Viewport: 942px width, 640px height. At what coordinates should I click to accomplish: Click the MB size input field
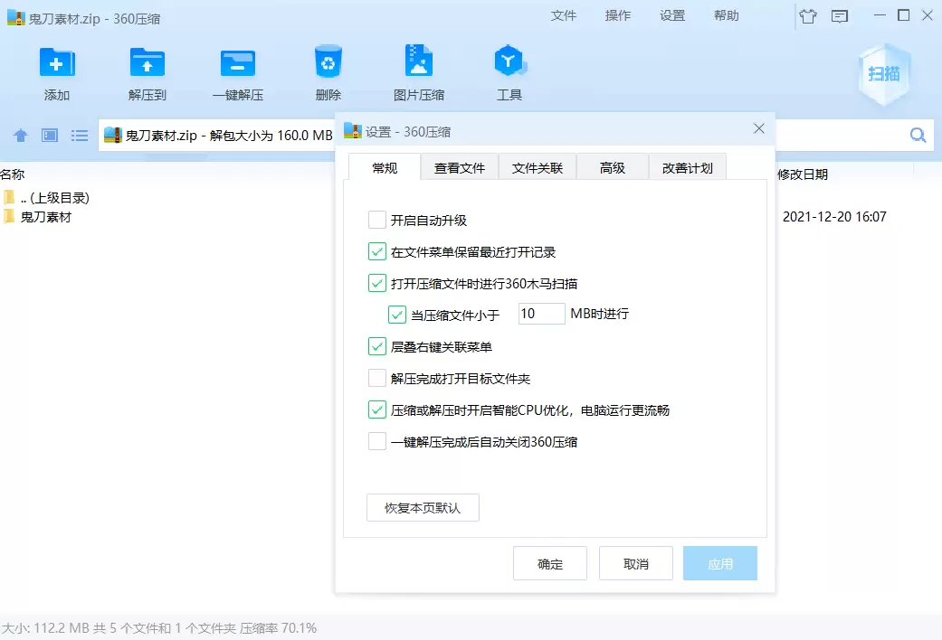(x=542, y=314)
